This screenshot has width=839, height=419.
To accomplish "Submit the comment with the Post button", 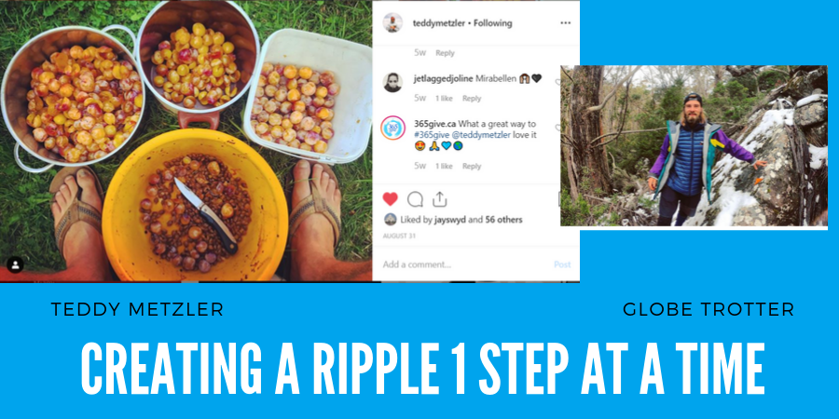I will click(562, 264).
